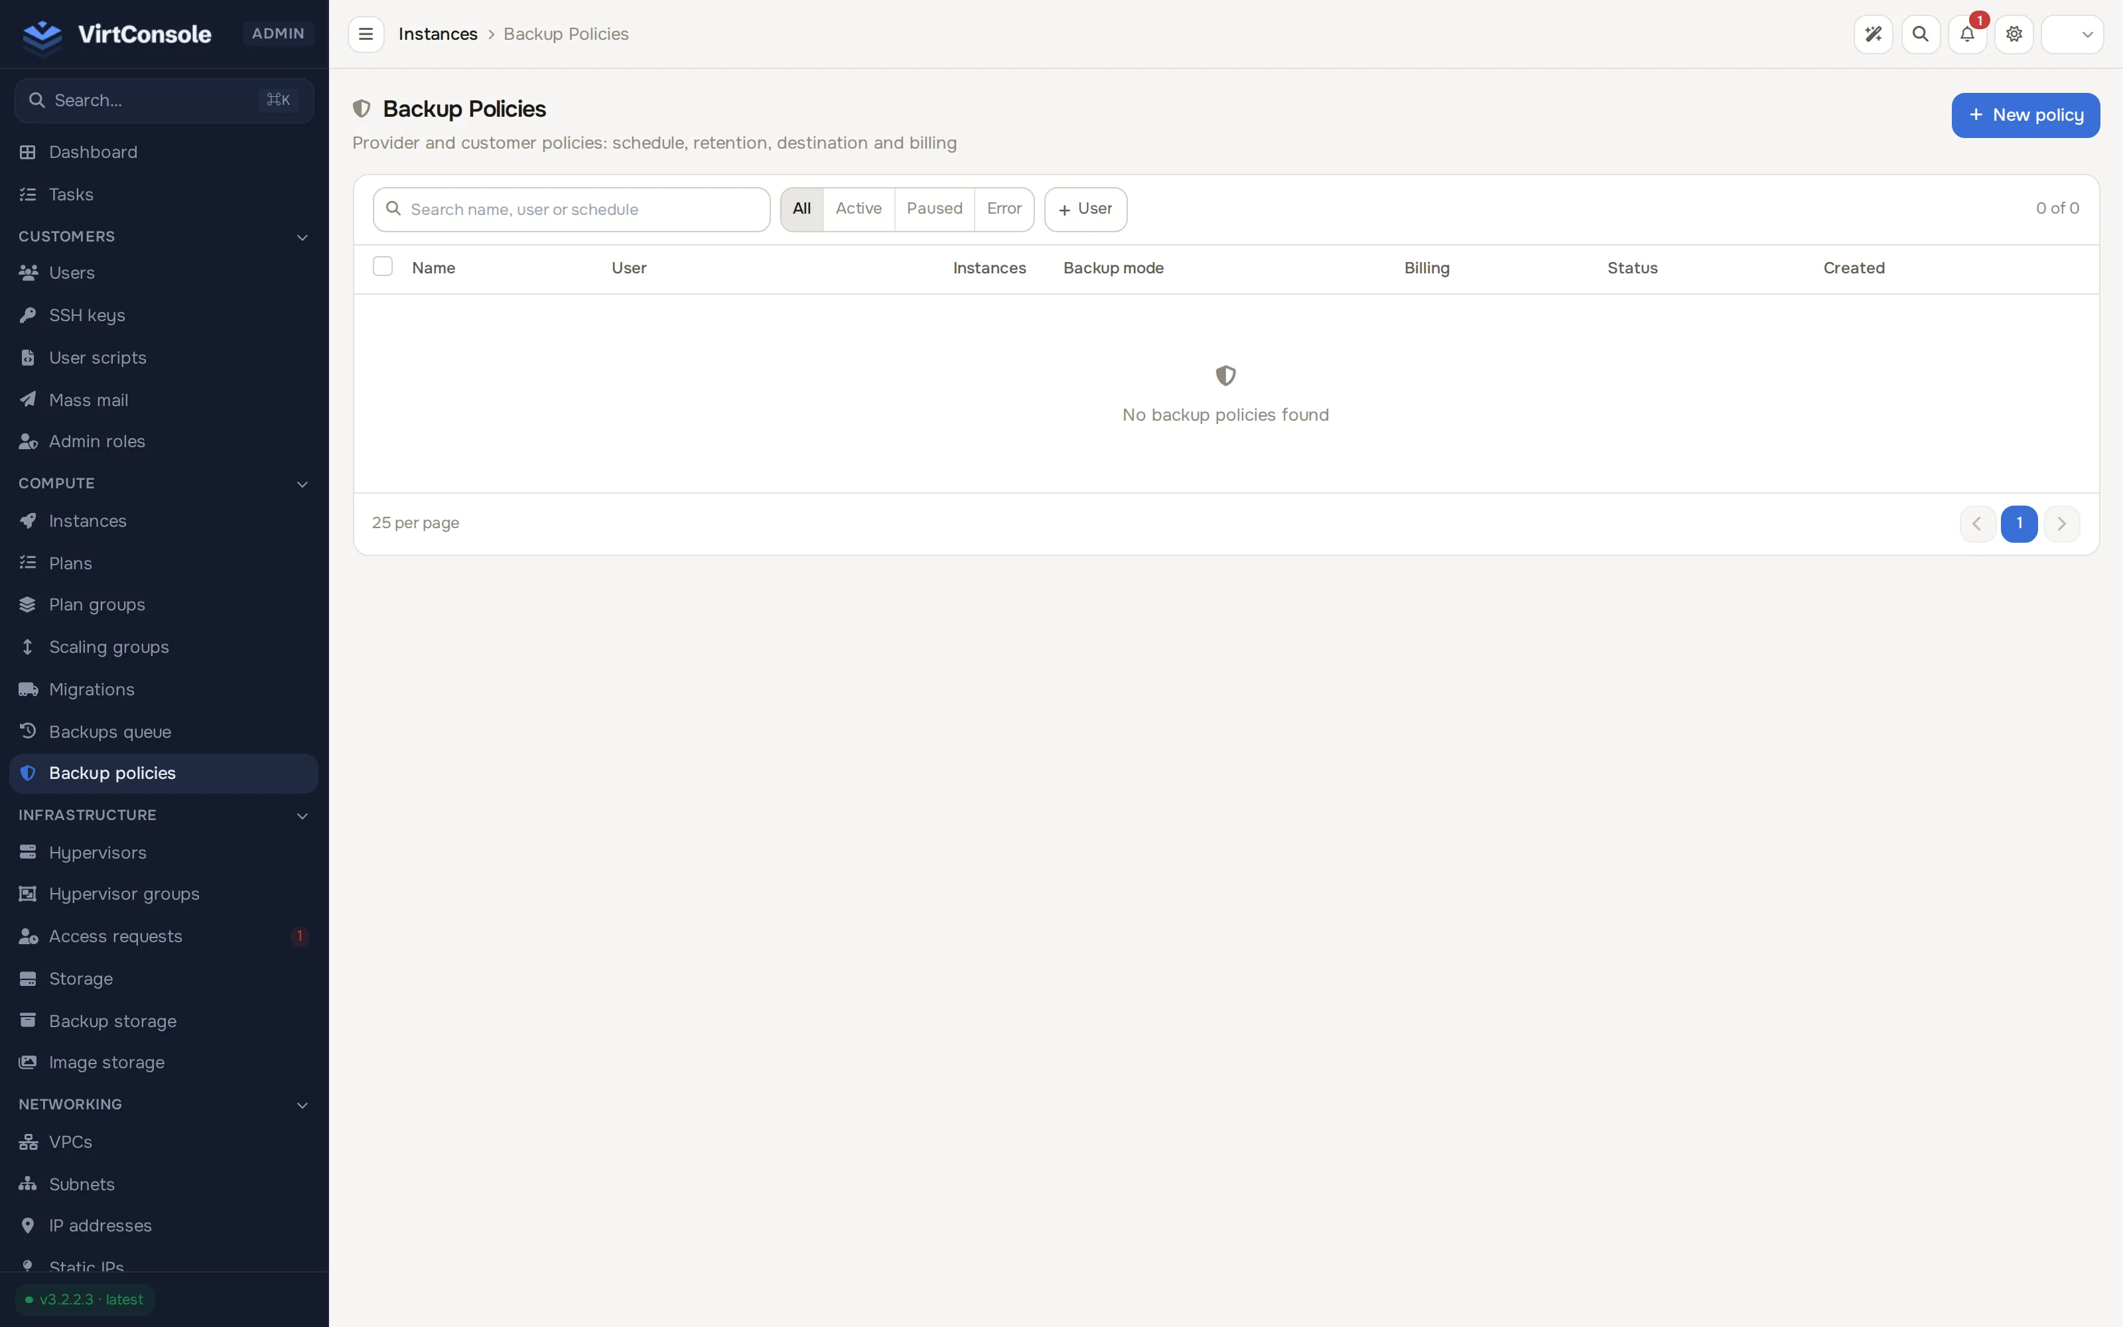The width and height of the screenshot is (2123, 1327).
Task: Focus the search name, user or schedule field
Action: [571, 209]
